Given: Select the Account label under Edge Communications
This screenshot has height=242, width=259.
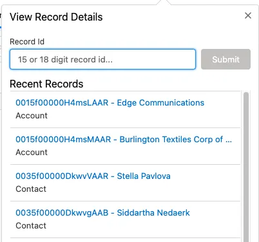Looking at the screenshot, I should [32, 116].
